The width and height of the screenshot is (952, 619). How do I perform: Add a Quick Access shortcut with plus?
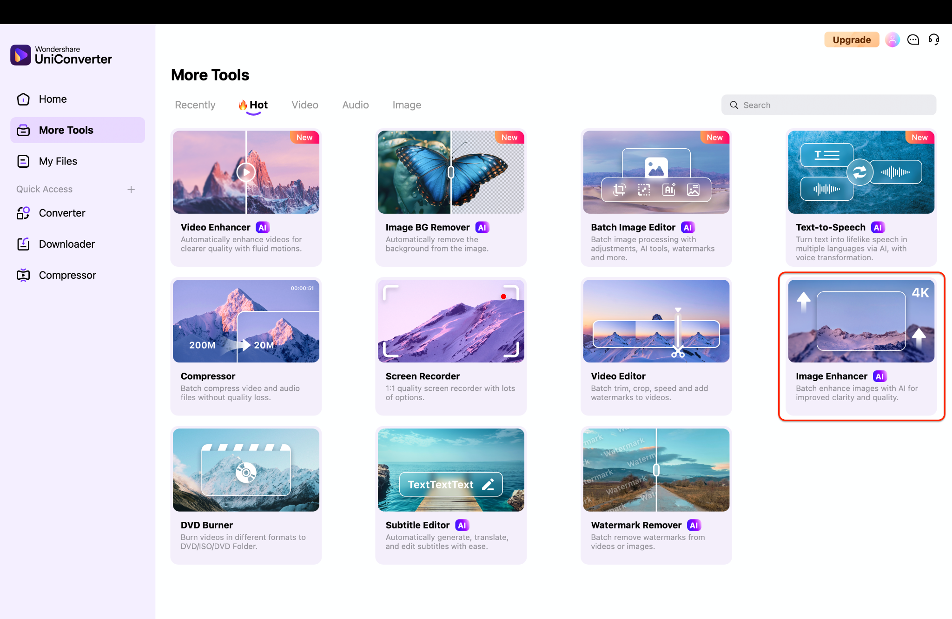point(131,189)
